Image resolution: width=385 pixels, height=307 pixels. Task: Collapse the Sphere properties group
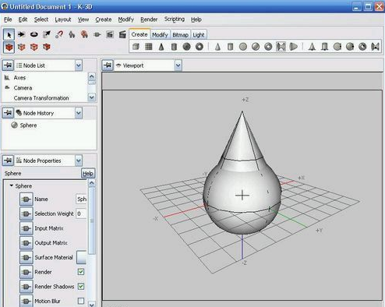(12, 185)
